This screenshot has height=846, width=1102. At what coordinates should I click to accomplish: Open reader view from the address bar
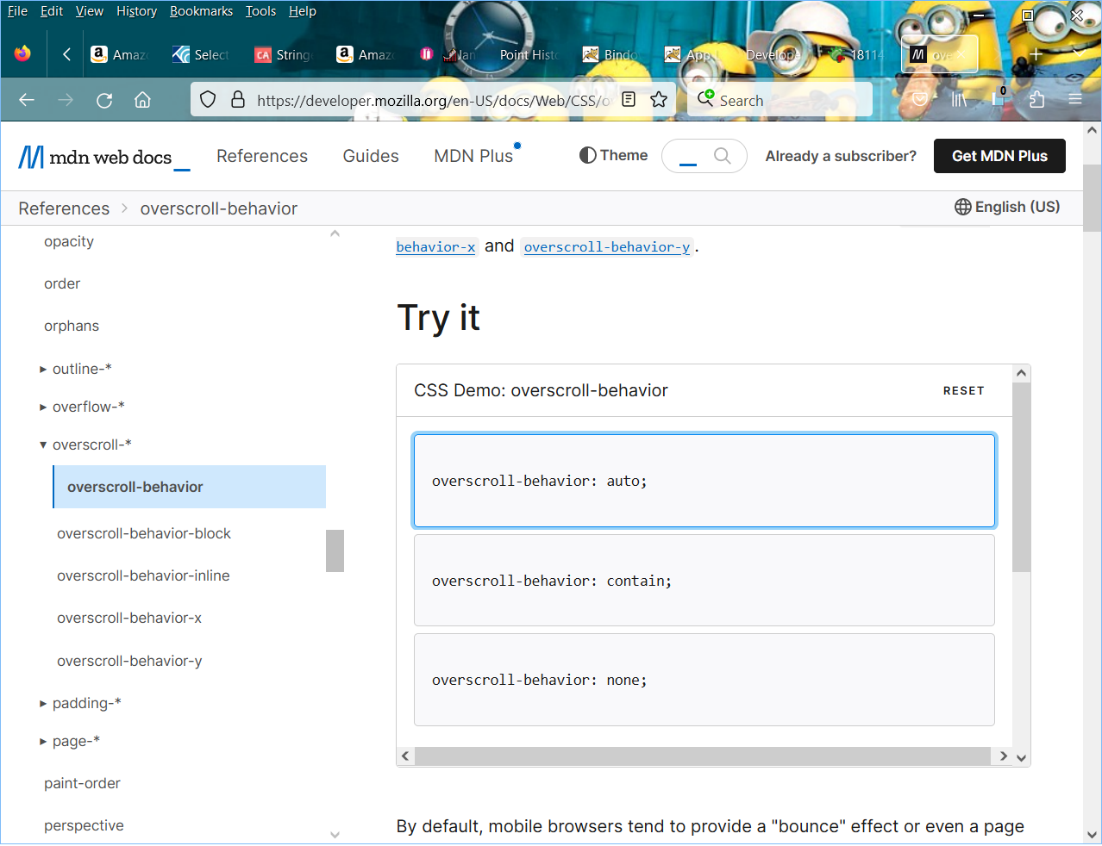[629, 99]
